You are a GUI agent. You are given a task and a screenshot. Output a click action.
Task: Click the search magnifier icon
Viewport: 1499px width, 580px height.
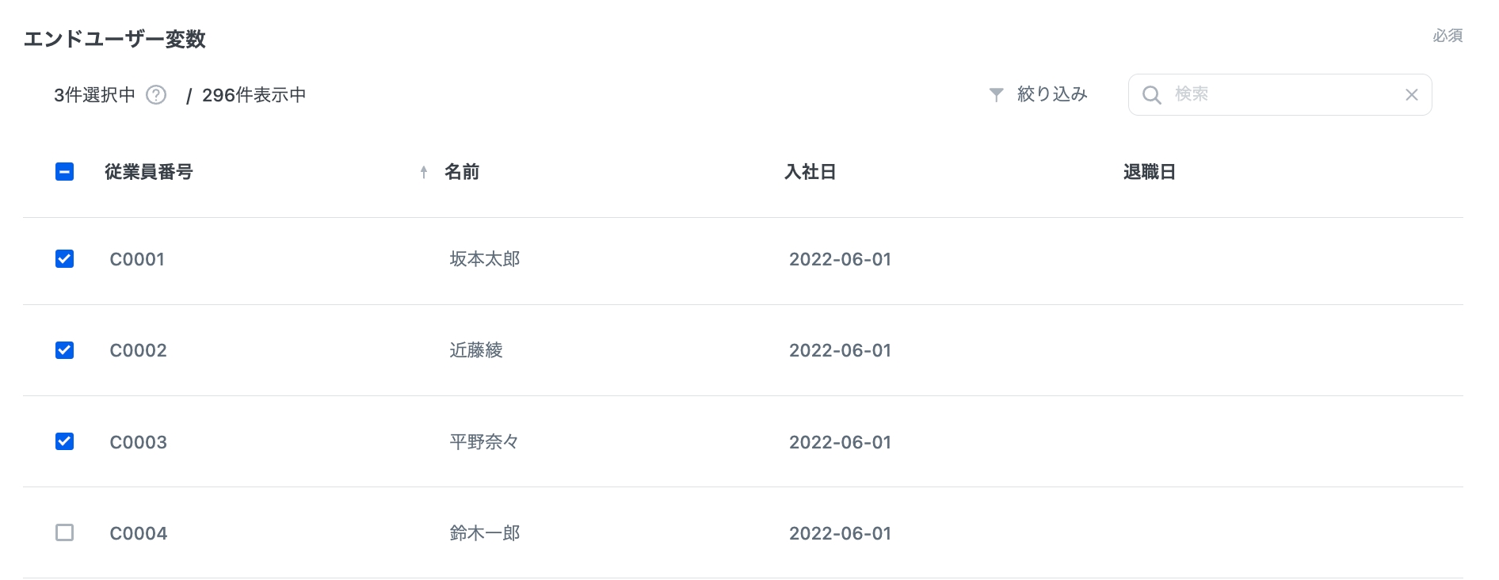pyautogui.click(x=1151, y=95)
